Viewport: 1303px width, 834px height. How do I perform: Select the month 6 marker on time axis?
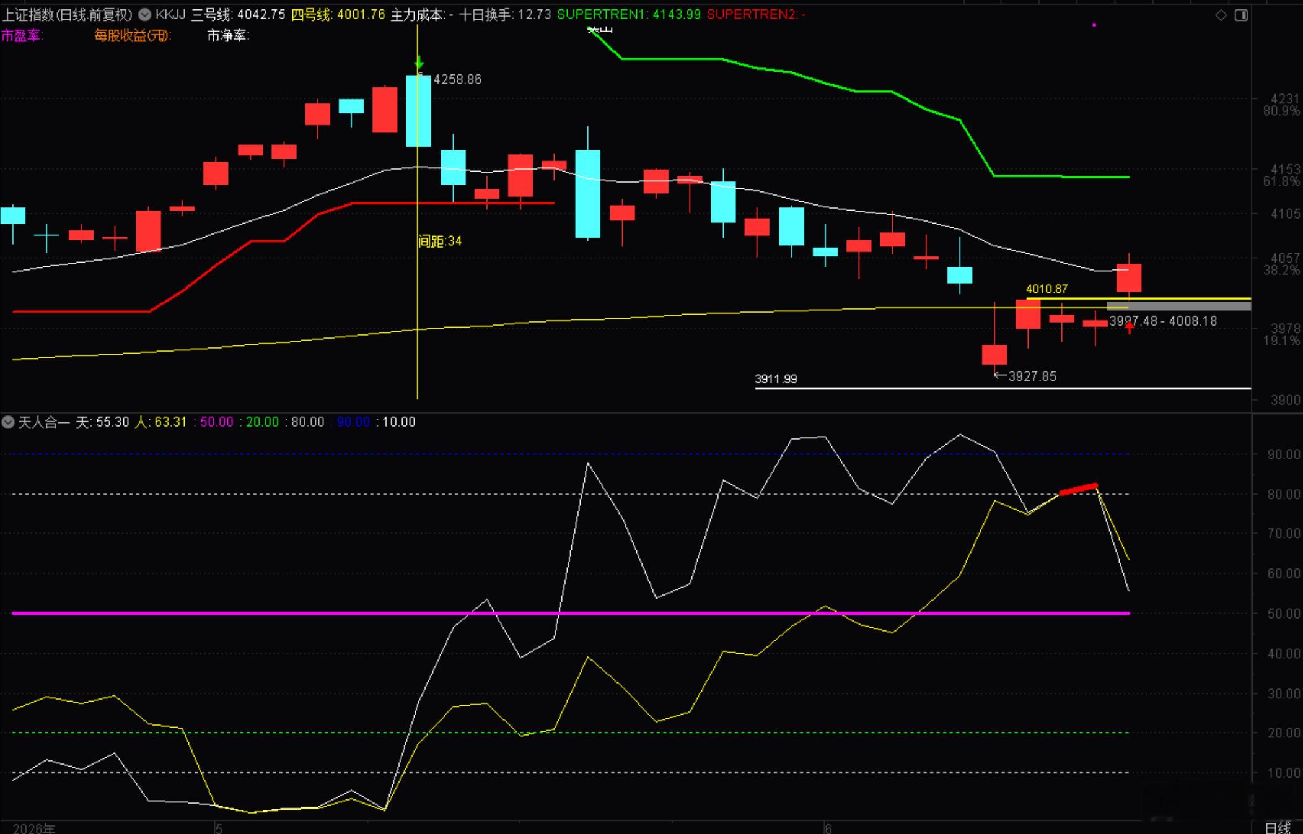coord(828,828)
